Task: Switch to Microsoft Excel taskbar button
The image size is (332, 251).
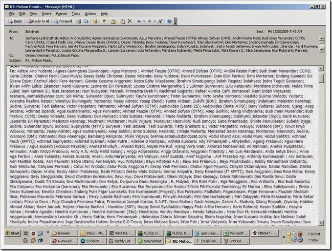Action: click(x=236, y=233)
